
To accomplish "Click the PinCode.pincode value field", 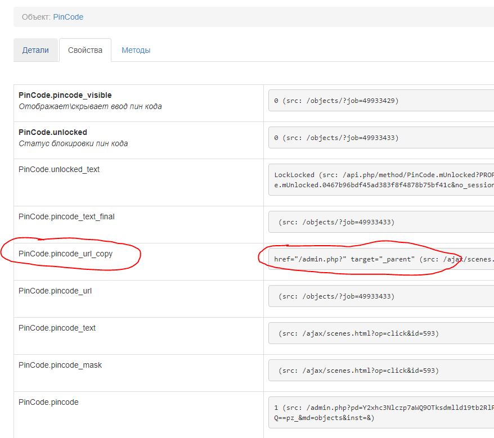I will 381,413.
